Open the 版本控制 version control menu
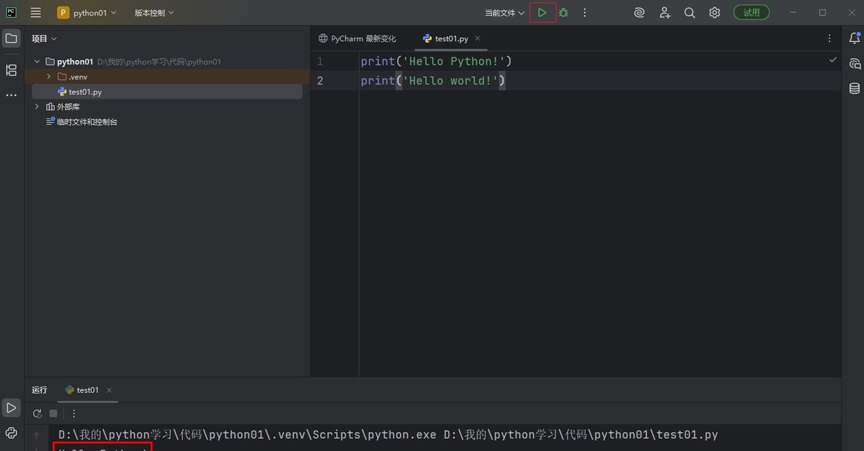864x451 pixels. [154, 13]
